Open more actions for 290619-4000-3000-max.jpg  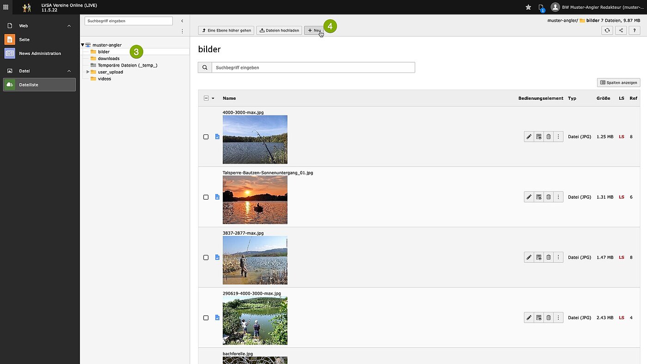tap(558, 318)
